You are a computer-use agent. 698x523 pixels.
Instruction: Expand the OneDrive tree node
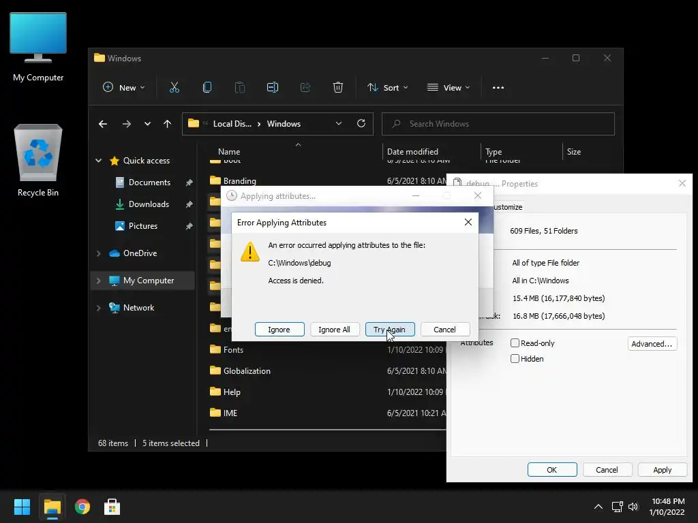pyautogui.click(x=99, y=253)
